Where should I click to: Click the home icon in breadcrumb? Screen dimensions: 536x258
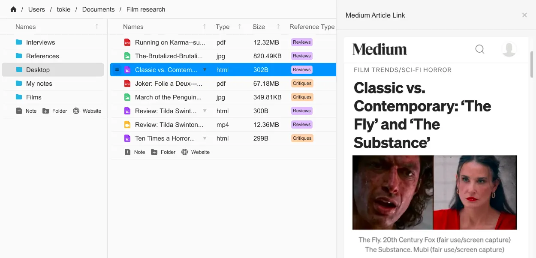(13, 9)
